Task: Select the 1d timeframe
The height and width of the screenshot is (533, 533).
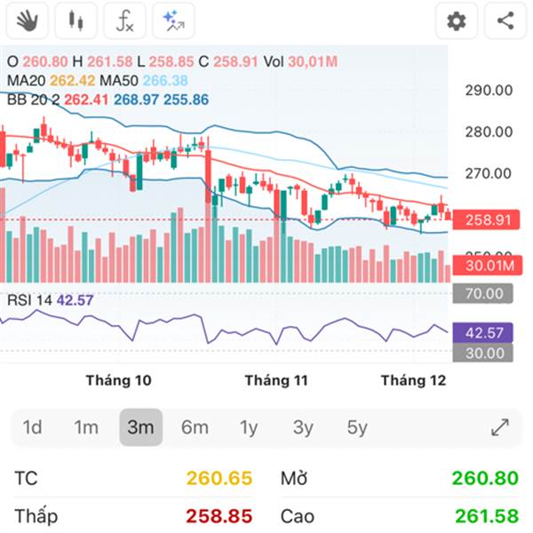Action: coord(32,427)
